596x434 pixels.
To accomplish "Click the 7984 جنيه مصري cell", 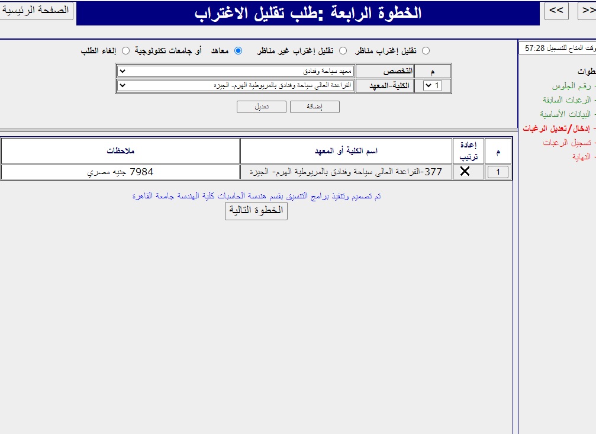I will pyautogui.click(x=120, y=172).
